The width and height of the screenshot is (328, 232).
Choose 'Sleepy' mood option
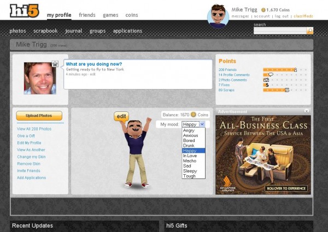point(190,171)
